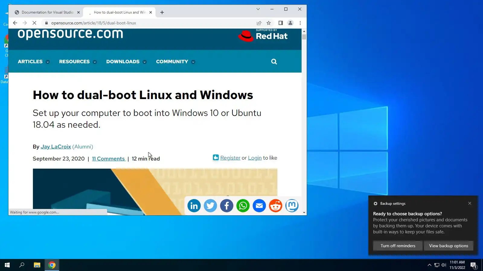The height and width of the screenshot is (271, 483).
Task: Go back in Chrome
Action: [15, 23]
